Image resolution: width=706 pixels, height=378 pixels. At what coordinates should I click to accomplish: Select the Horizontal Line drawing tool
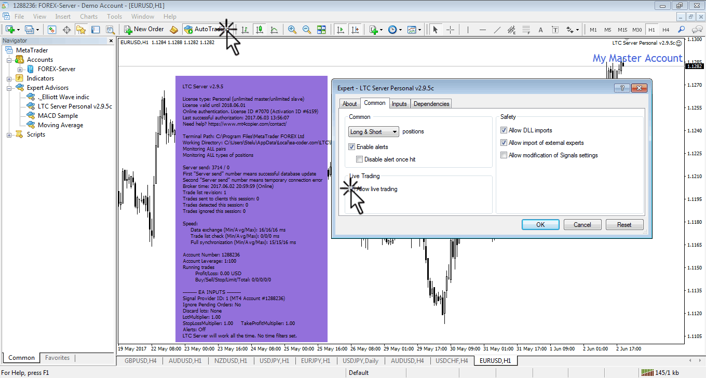[x=483, y=30]
